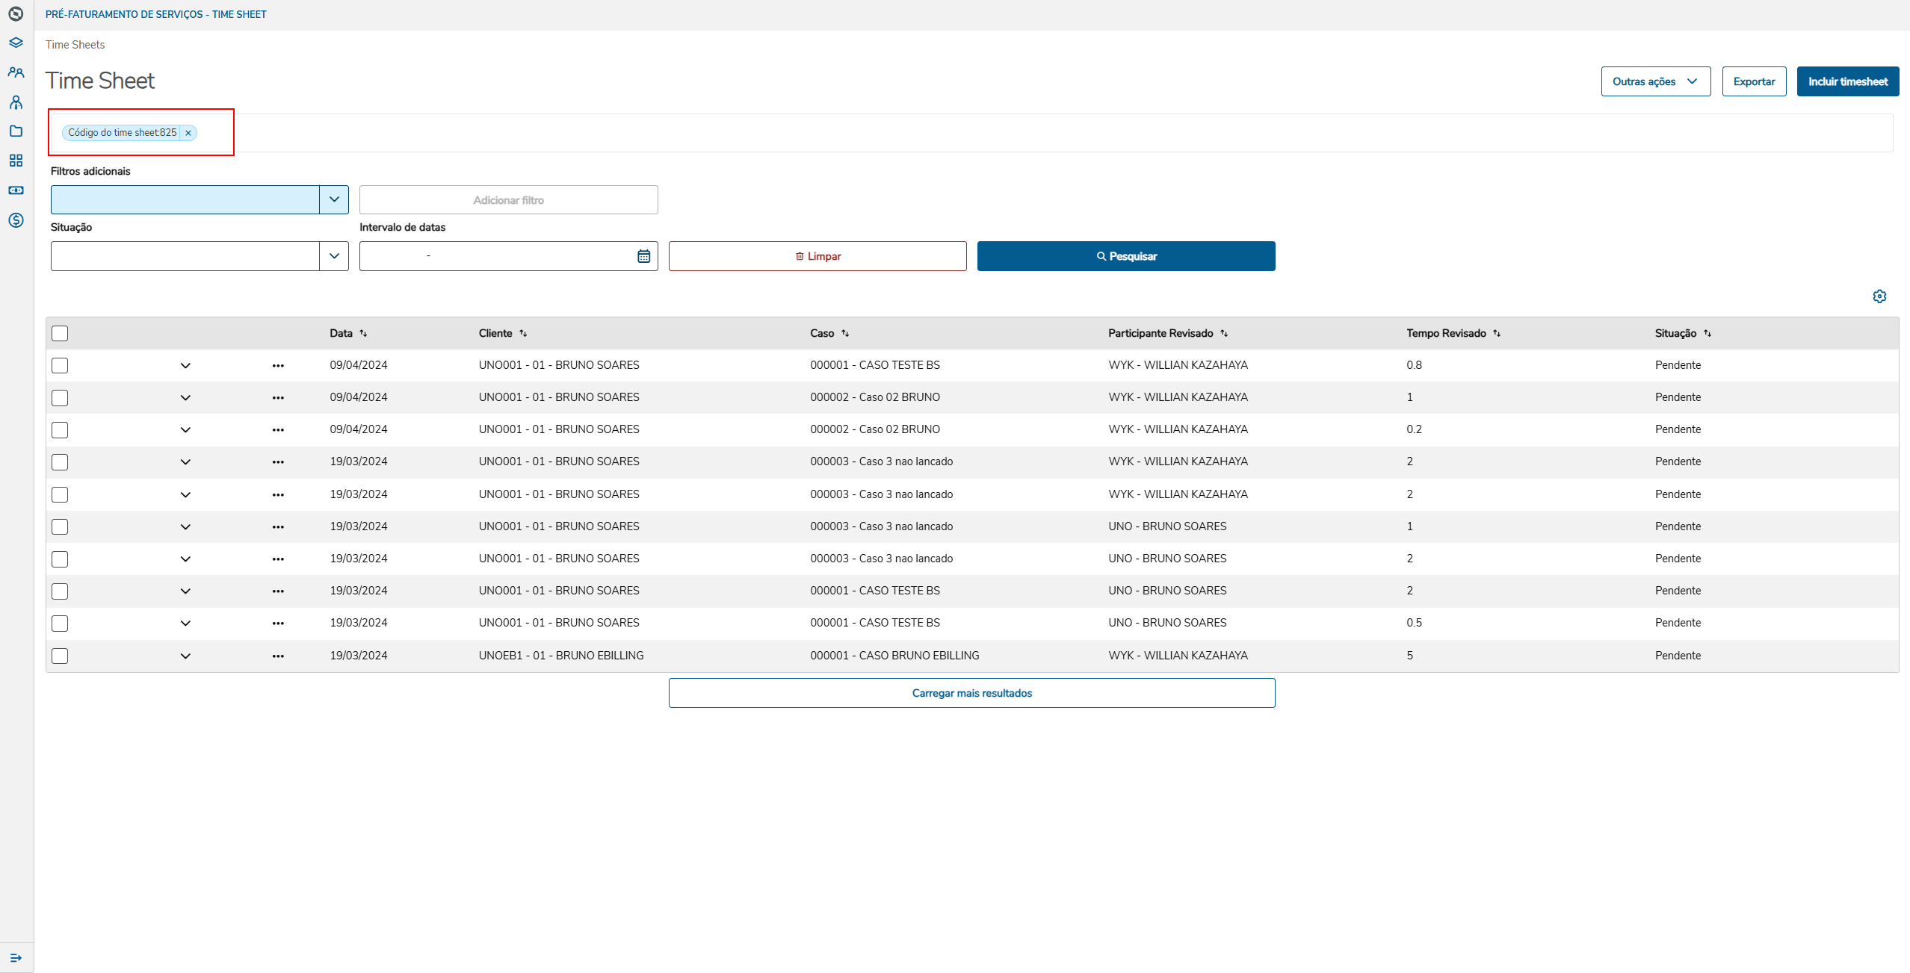Open the Filtros adicionais dropdown
The image size is (1910, 973).
[x=334, y=199]
